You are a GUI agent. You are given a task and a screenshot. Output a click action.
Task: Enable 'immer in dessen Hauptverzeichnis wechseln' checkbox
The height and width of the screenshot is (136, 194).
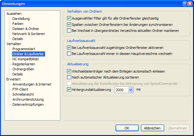click(69, 54)
